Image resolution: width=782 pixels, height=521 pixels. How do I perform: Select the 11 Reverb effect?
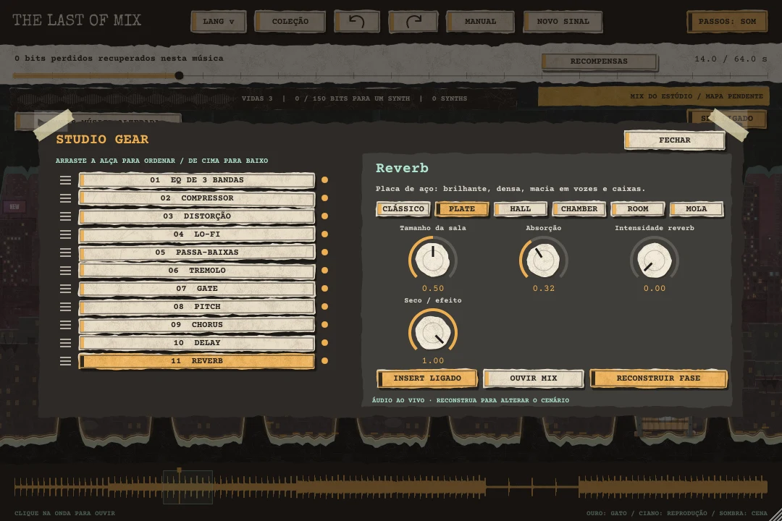click(x=197, y=361)
